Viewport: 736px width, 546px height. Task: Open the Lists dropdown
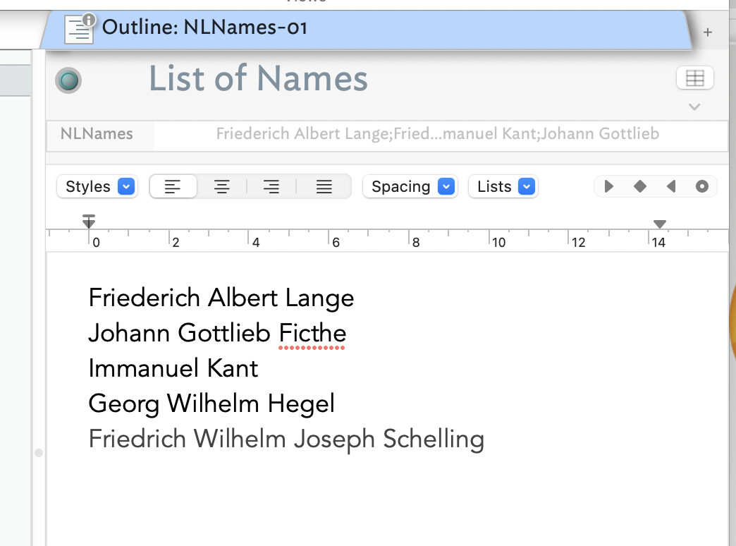point(503,186)
